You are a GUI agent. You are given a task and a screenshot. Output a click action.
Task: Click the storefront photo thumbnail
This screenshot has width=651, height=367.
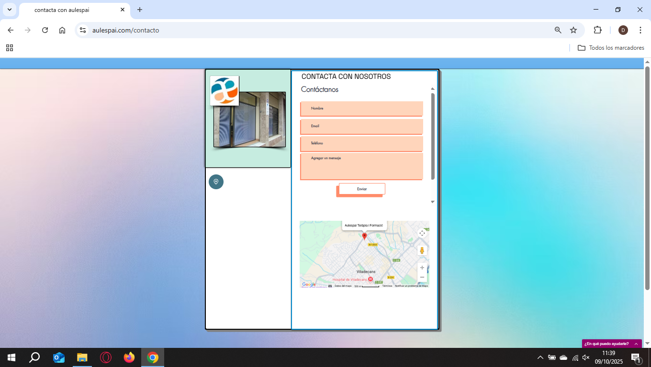click(x=249, y=119)
